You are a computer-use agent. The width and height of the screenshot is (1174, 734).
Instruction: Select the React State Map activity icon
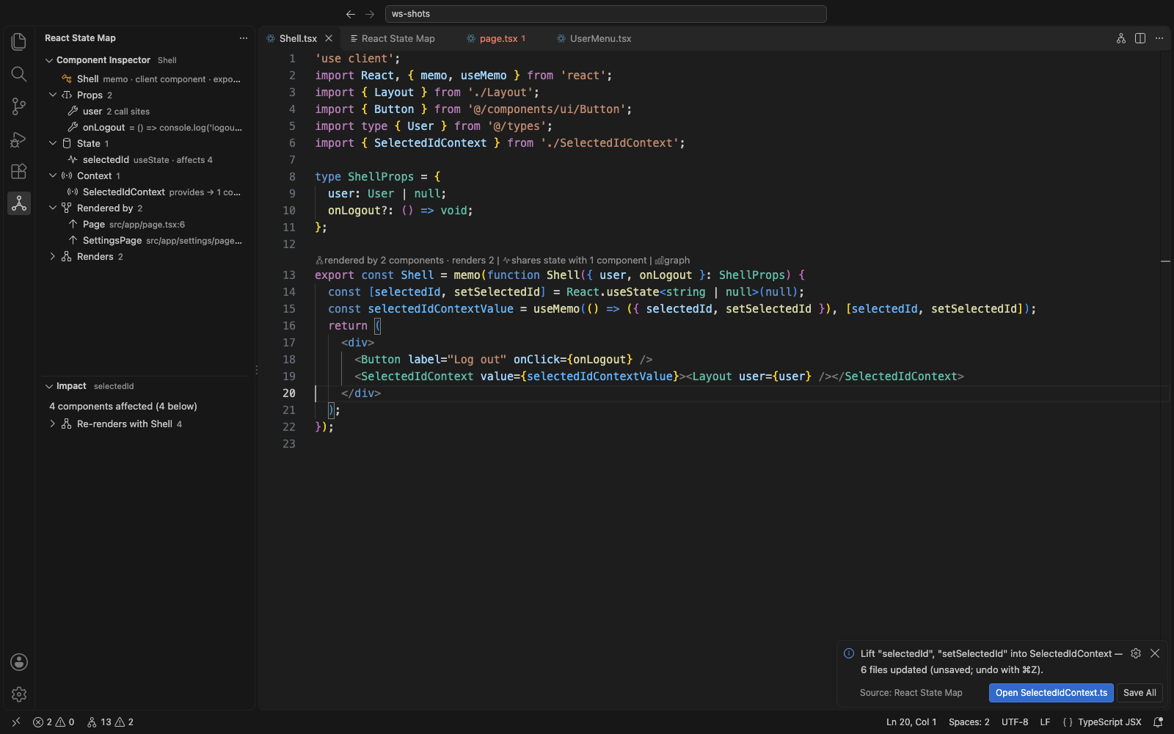point(19,203)
